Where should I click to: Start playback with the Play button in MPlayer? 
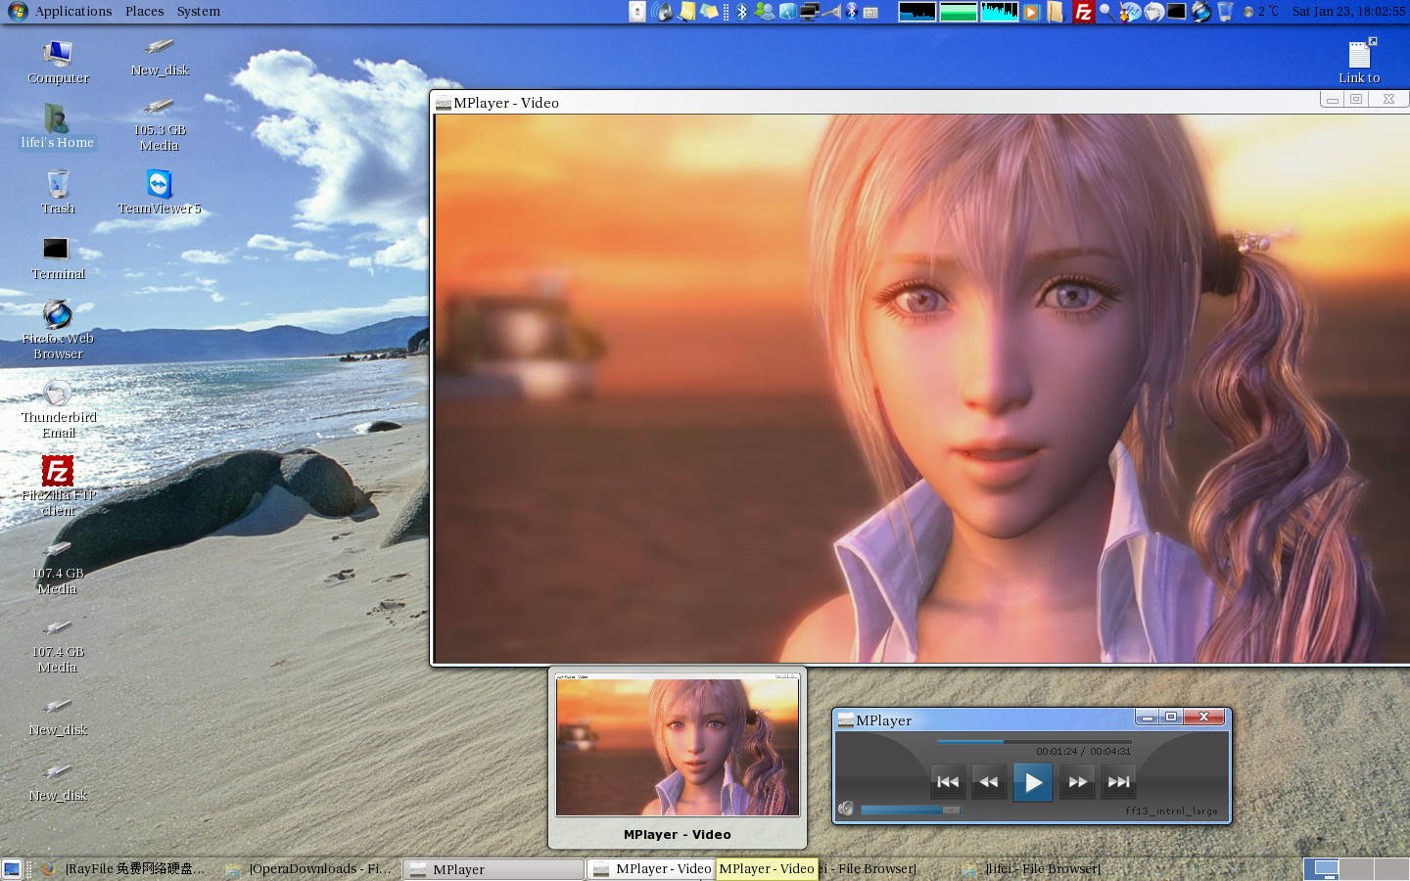[x=1033, y=782]
